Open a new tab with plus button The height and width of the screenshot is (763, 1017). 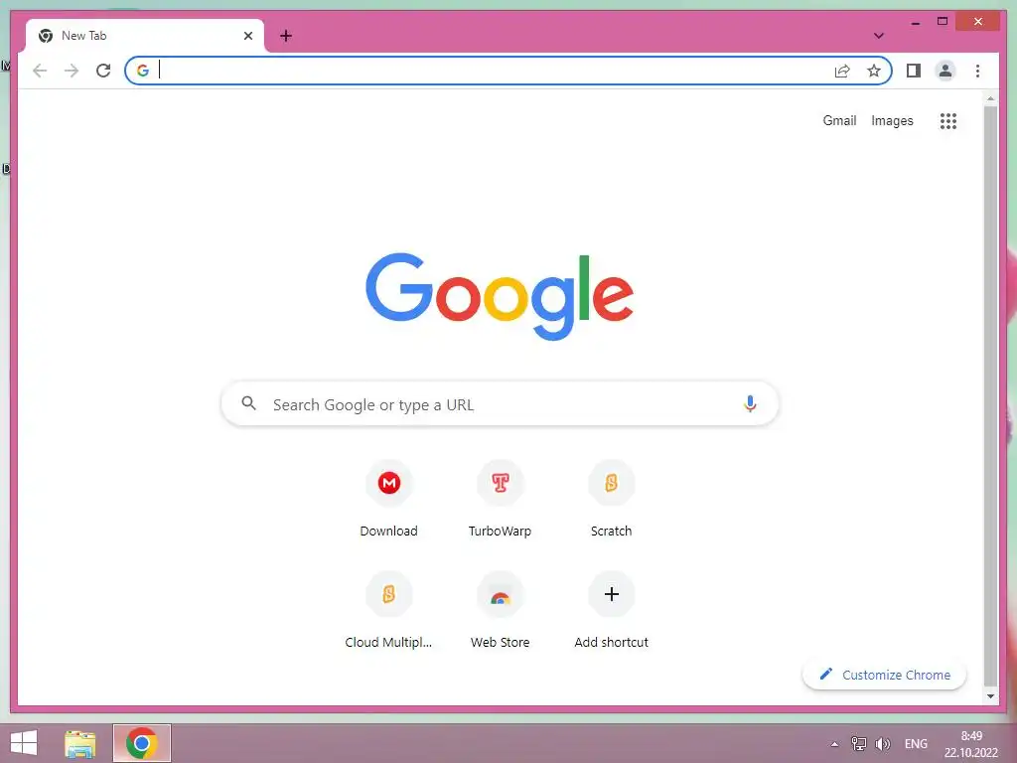(x=285, y=36)
